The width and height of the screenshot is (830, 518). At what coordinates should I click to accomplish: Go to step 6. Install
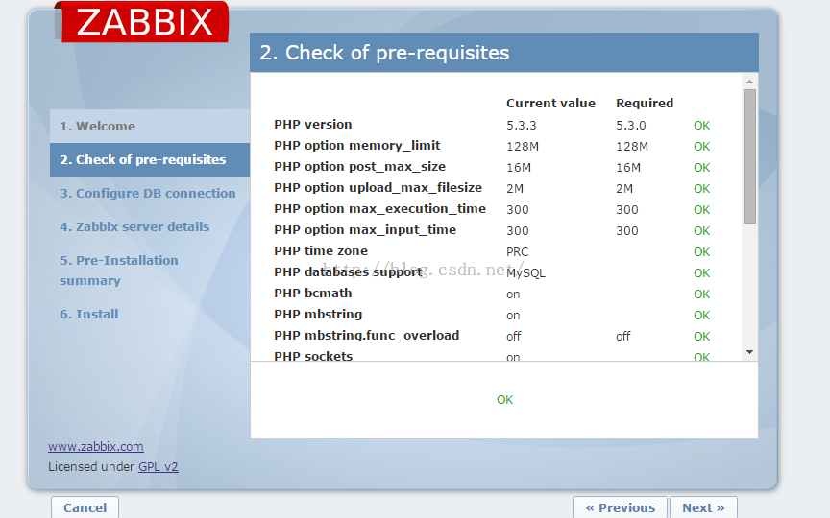89,314
